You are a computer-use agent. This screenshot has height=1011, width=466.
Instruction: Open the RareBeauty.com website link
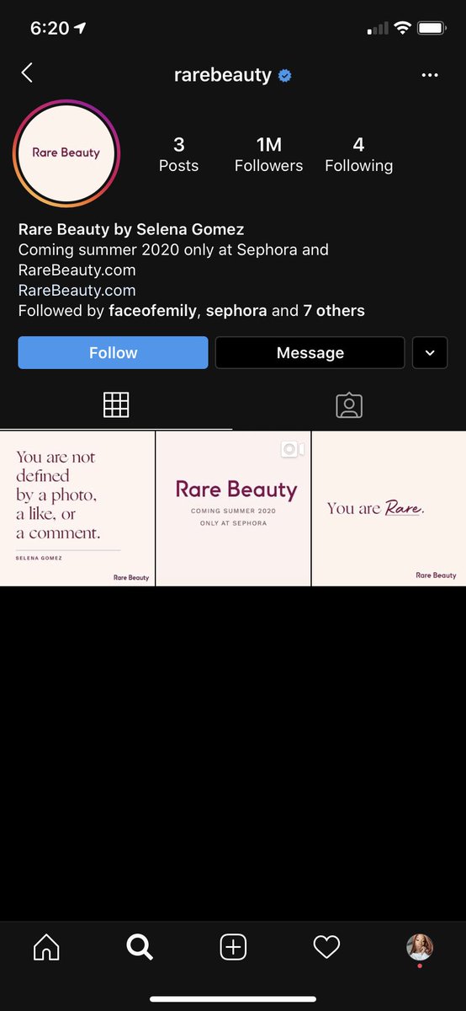click(77, 291)
